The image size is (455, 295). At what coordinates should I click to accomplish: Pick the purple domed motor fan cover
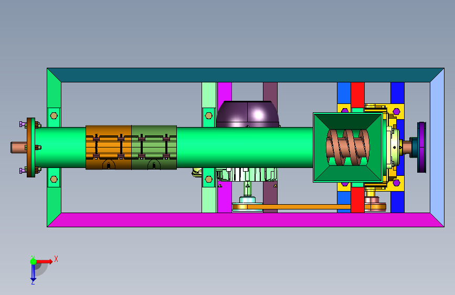(x=248, y=114)
